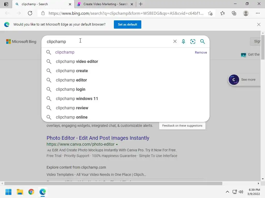Screen dimensions: 265x198
Task: Clear the Bing search box text
Action: click(x=175, y=42)
